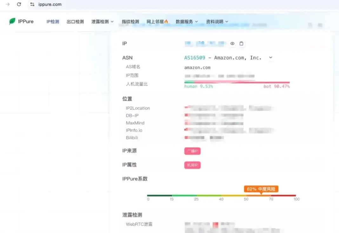Expand the 资料说明 dropdown

click(x=217, y=22)
